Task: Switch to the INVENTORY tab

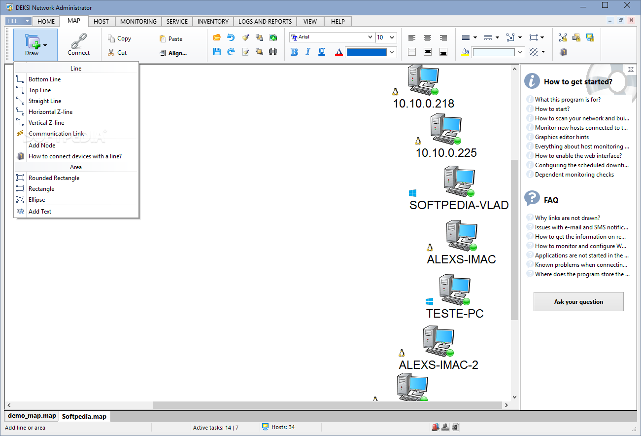Action: (213, 21)
